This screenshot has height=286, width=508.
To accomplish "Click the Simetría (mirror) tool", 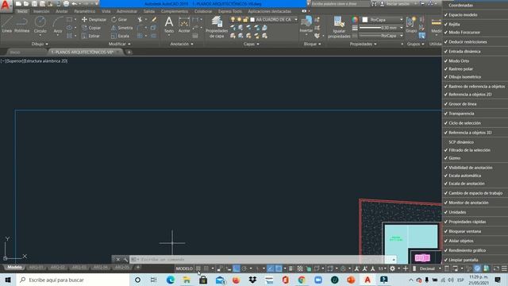I will coord(121,28).
